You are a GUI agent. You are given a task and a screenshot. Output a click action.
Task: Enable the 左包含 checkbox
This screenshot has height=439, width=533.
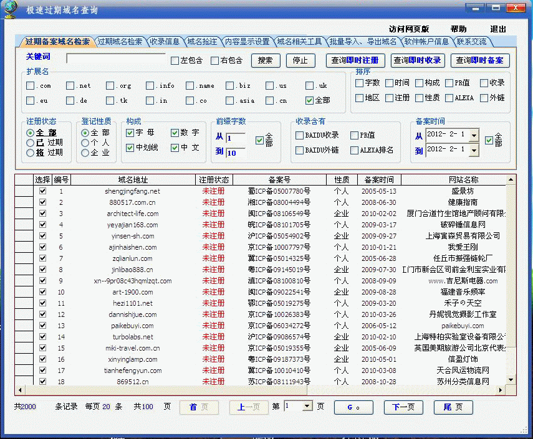(175, 61)
